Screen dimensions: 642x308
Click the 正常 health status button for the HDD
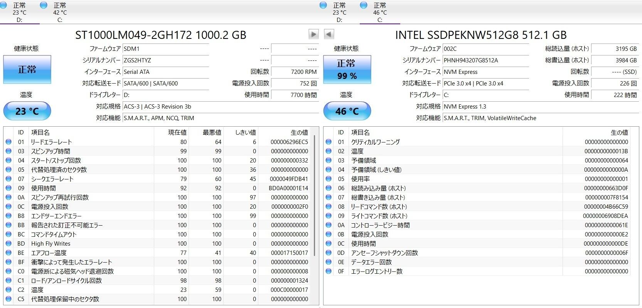(27, 69)
